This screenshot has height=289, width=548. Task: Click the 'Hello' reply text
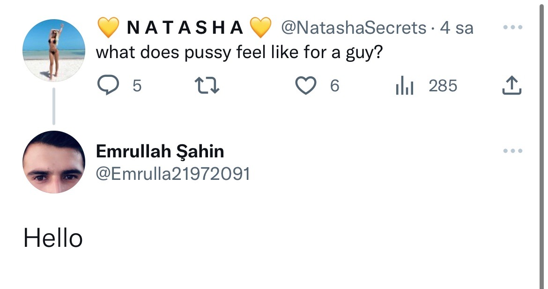click(53, 238)
